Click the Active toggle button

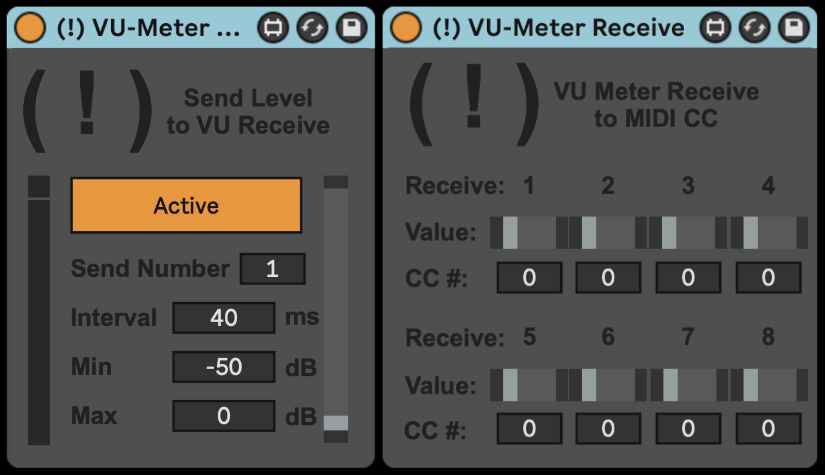coord(186,205)
